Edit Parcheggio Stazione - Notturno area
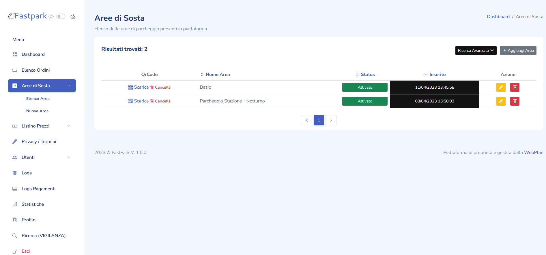Image resolution: width=546 pixels, height=255 pixels. point(501,101)
